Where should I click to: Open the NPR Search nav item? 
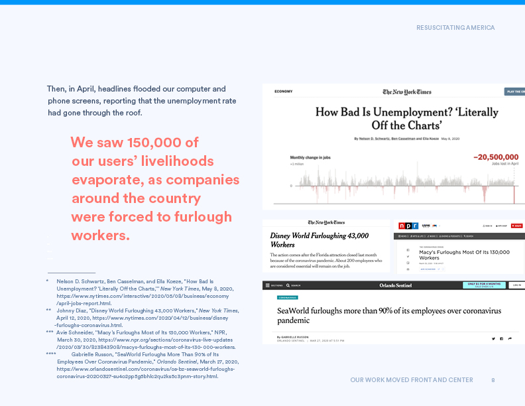coord(469,236)
